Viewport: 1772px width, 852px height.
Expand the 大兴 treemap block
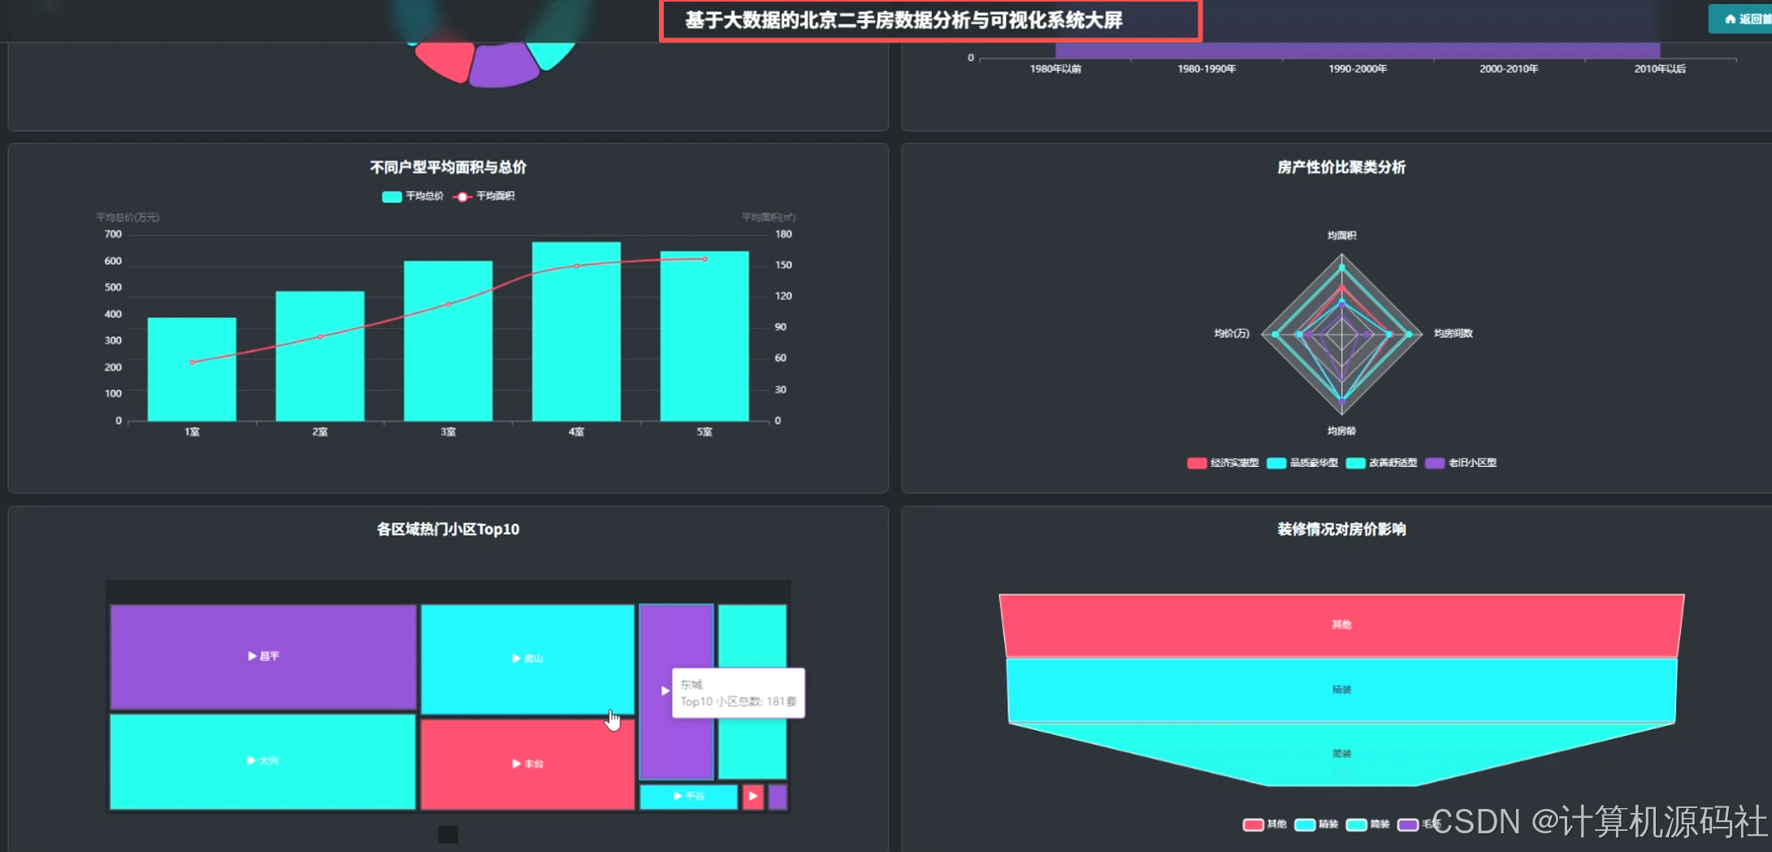(262, 761)
